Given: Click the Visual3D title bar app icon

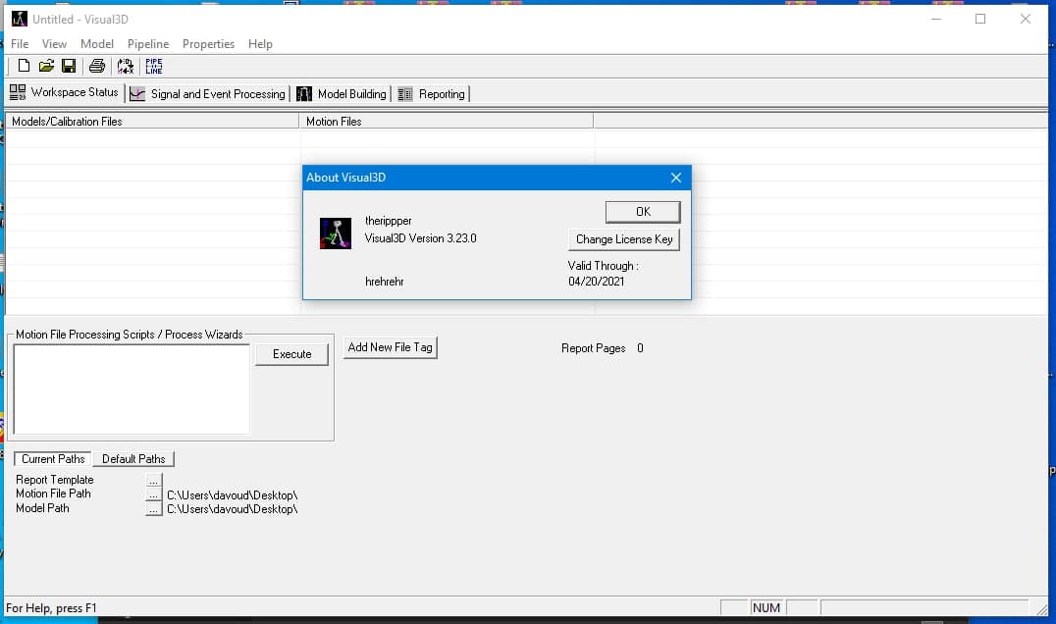Looking at the screenshot, I should tap(20, 19).
